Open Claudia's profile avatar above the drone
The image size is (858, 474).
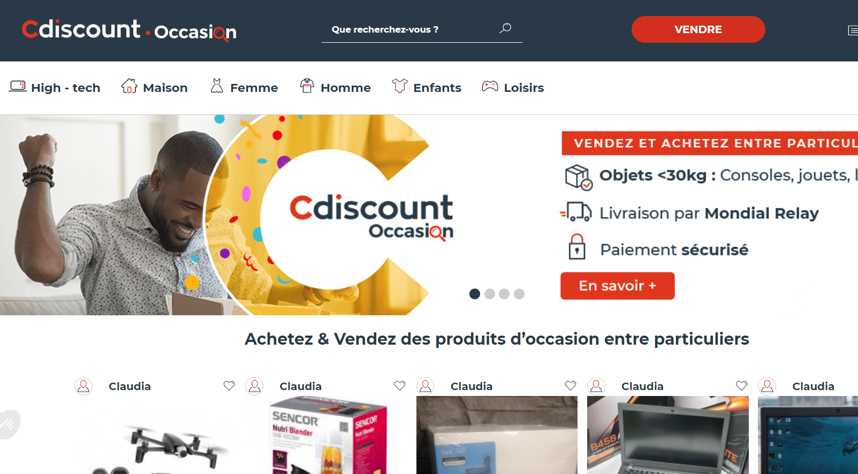coord(83,386)
